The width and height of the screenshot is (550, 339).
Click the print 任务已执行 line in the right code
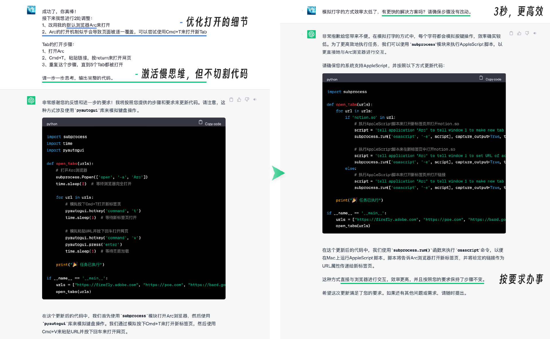(x=360, y=200)
